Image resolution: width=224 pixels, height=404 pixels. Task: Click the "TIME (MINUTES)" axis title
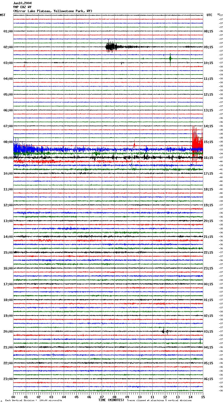tap(111, 400)
